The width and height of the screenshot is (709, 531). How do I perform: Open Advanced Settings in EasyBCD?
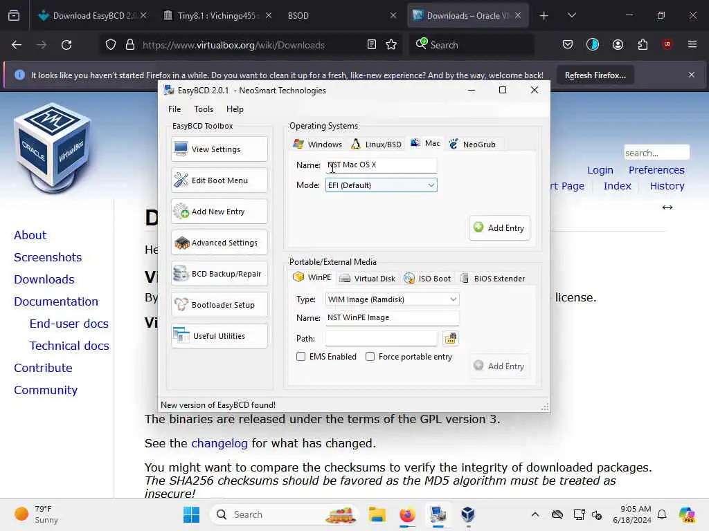coord(219,243)
